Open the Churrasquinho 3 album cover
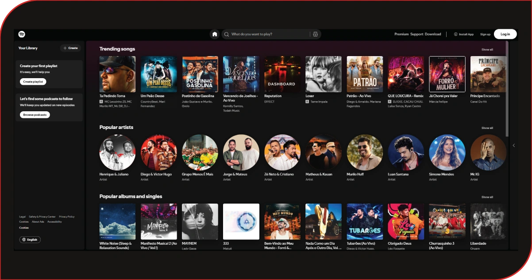This screenshot has height=280, width=532. 447,222
